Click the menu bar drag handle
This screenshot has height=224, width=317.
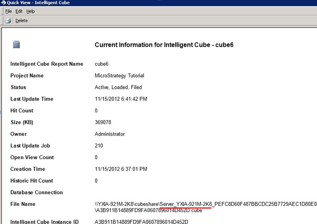click(x=2, y=11)
